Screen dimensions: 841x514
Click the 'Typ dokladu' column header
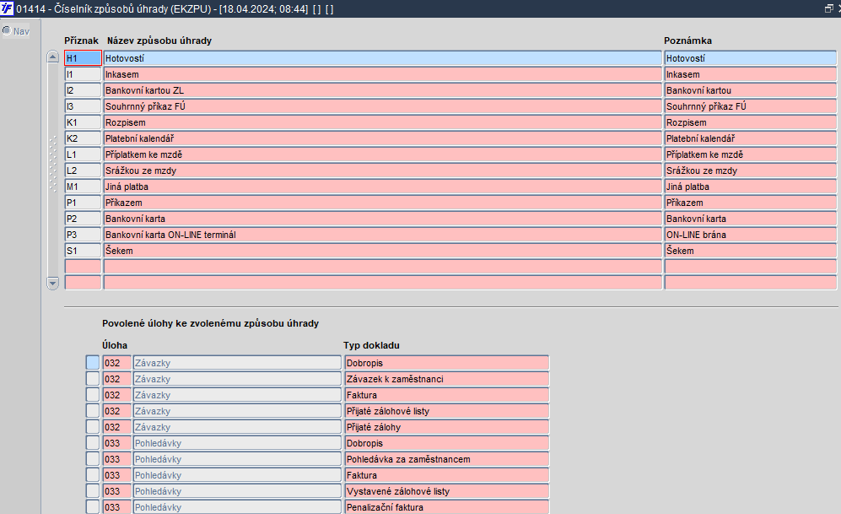pyautogui.click(x=371, y=345)
